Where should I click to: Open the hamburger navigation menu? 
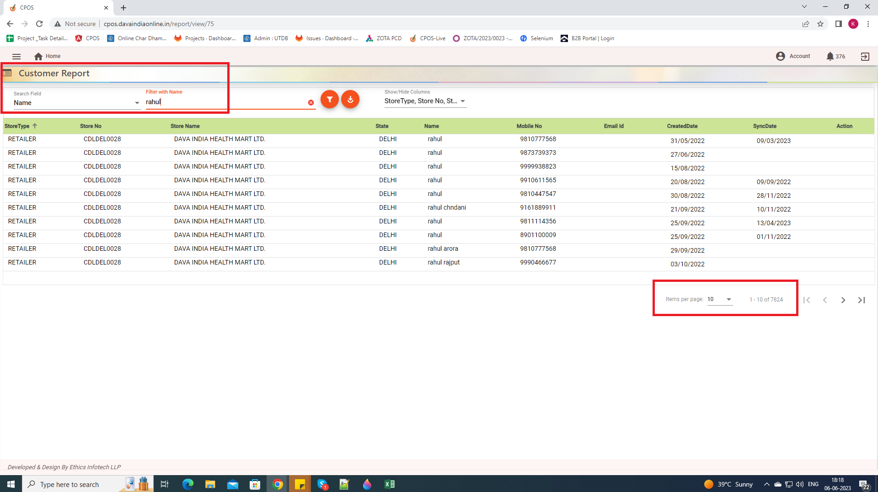point(16,57)
